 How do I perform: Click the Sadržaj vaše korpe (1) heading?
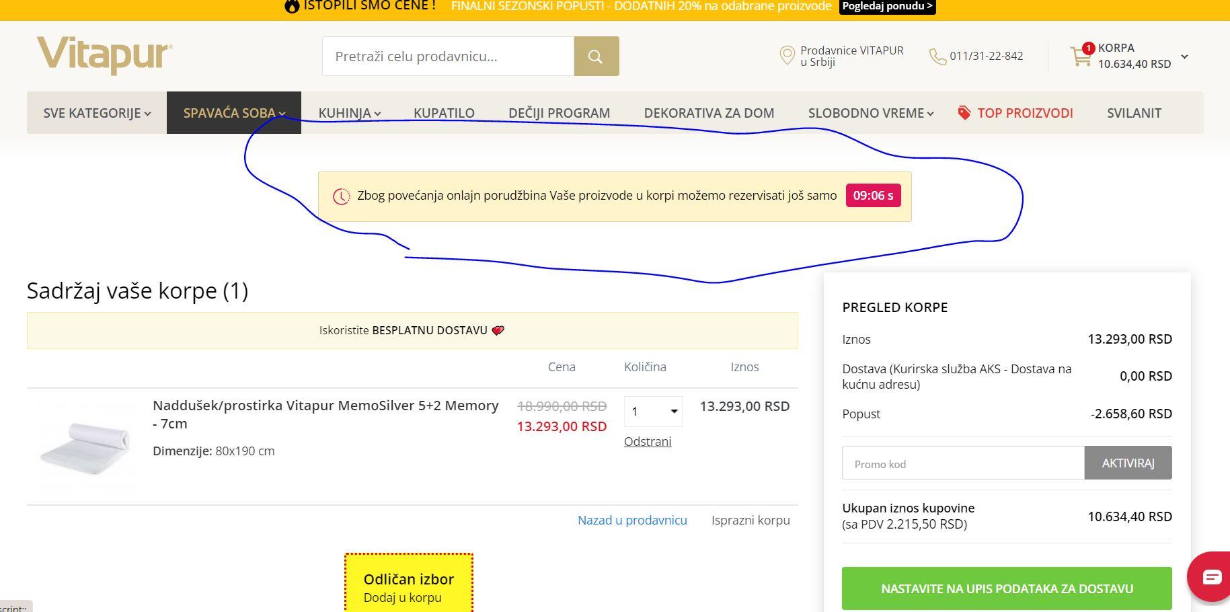(x=137, y=291)
